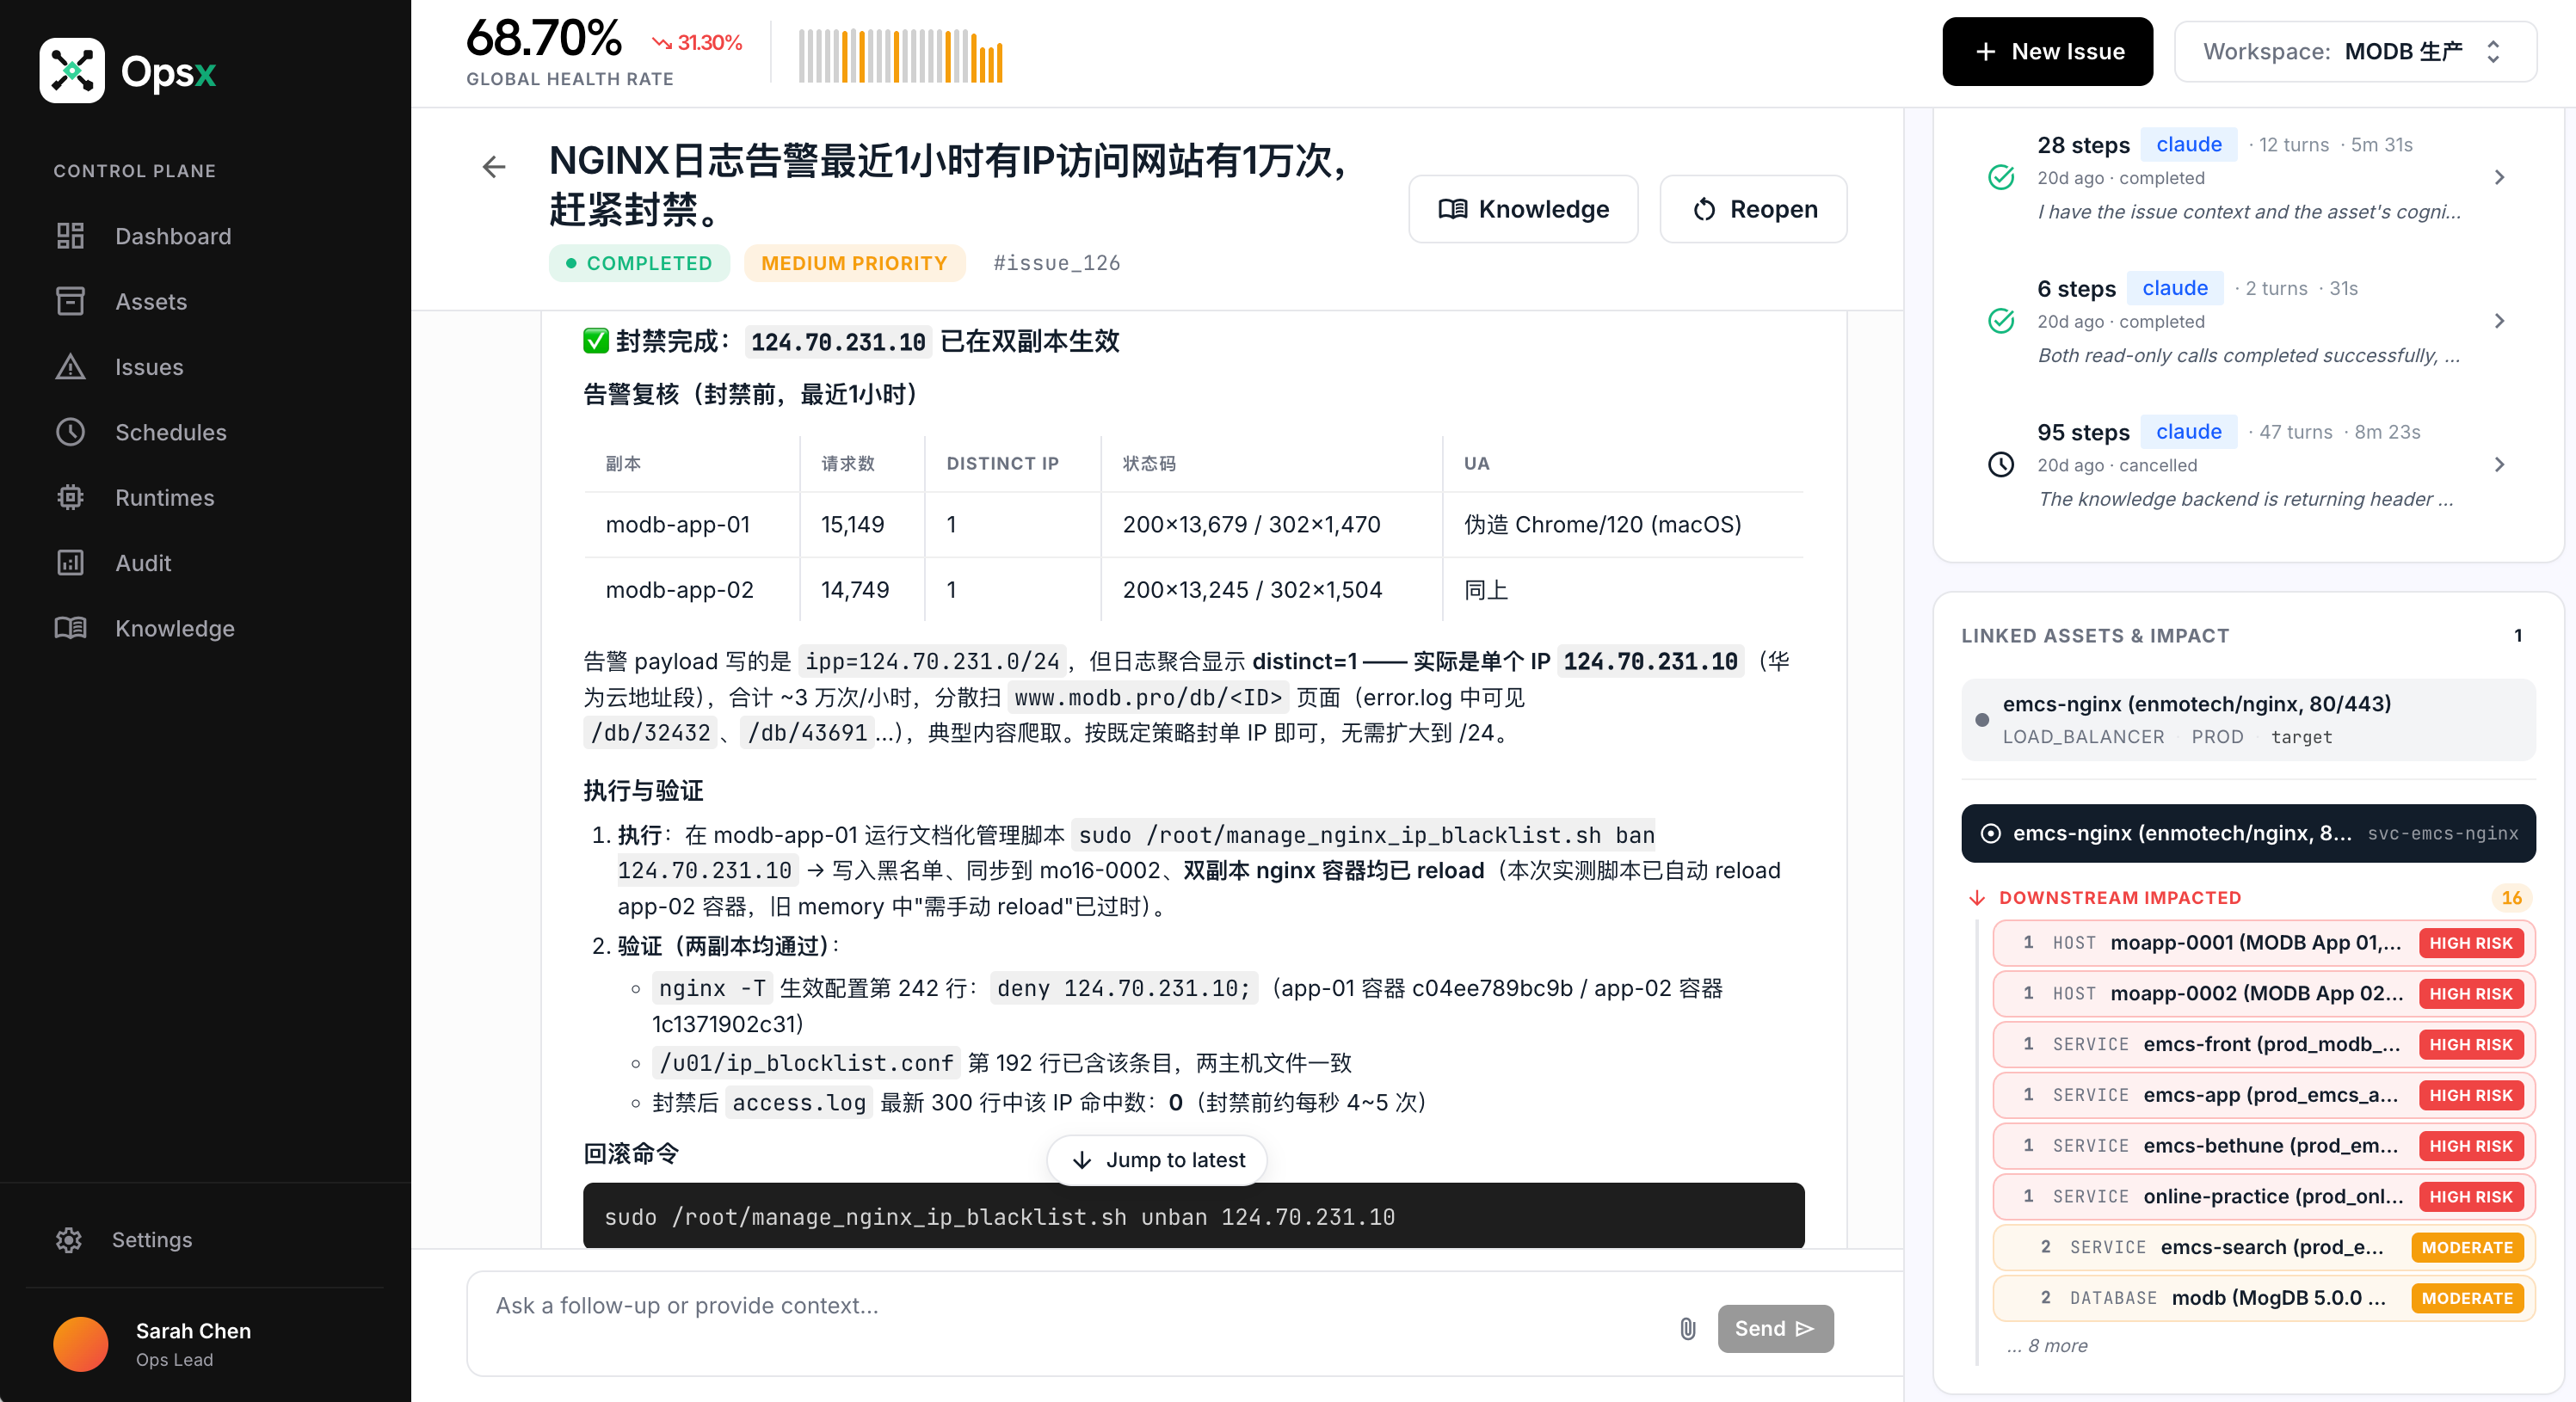The height and width of the screenshot is (1402, 2576).
Task: Click the green checkmark next to 封禁完成
Action: (596, 341)
